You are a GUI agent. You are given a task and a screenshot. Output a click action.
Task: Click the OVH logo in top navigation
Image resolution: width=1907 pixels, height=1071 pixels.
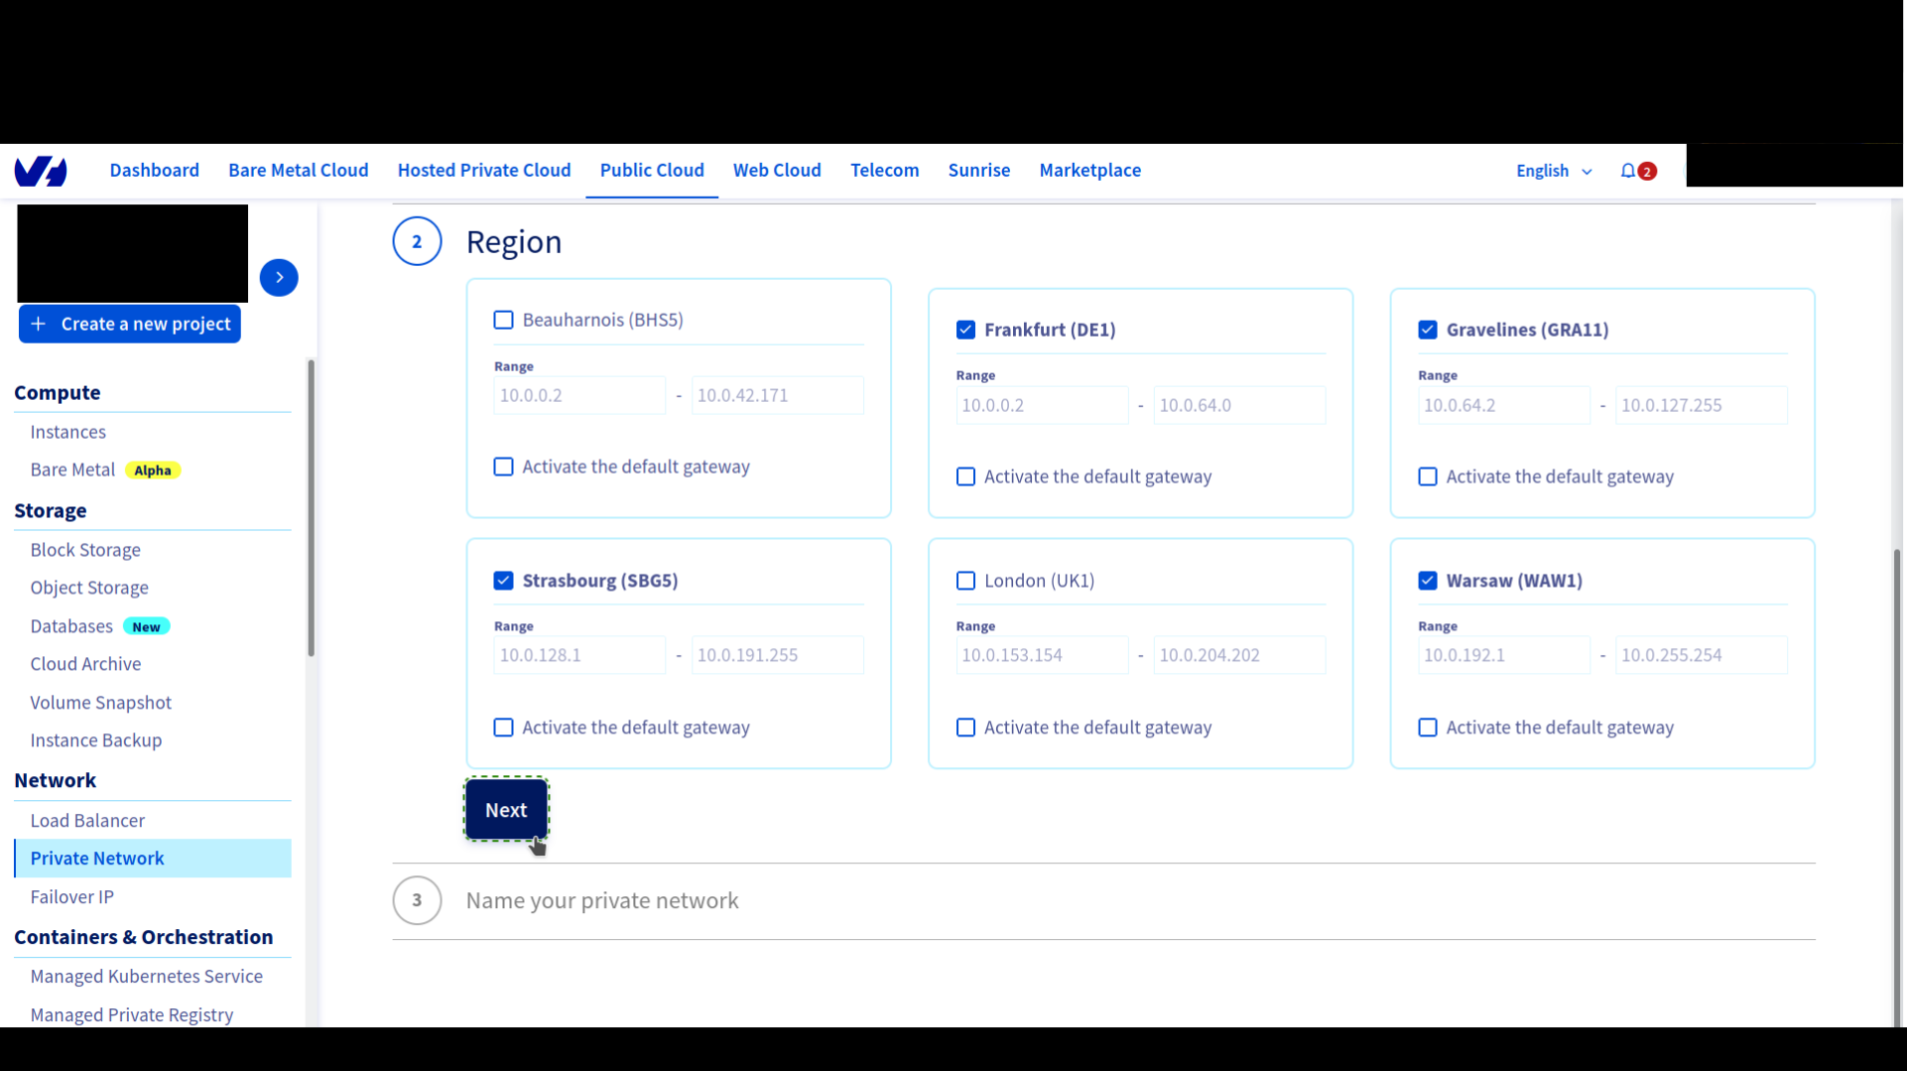[x=41, y=170]
